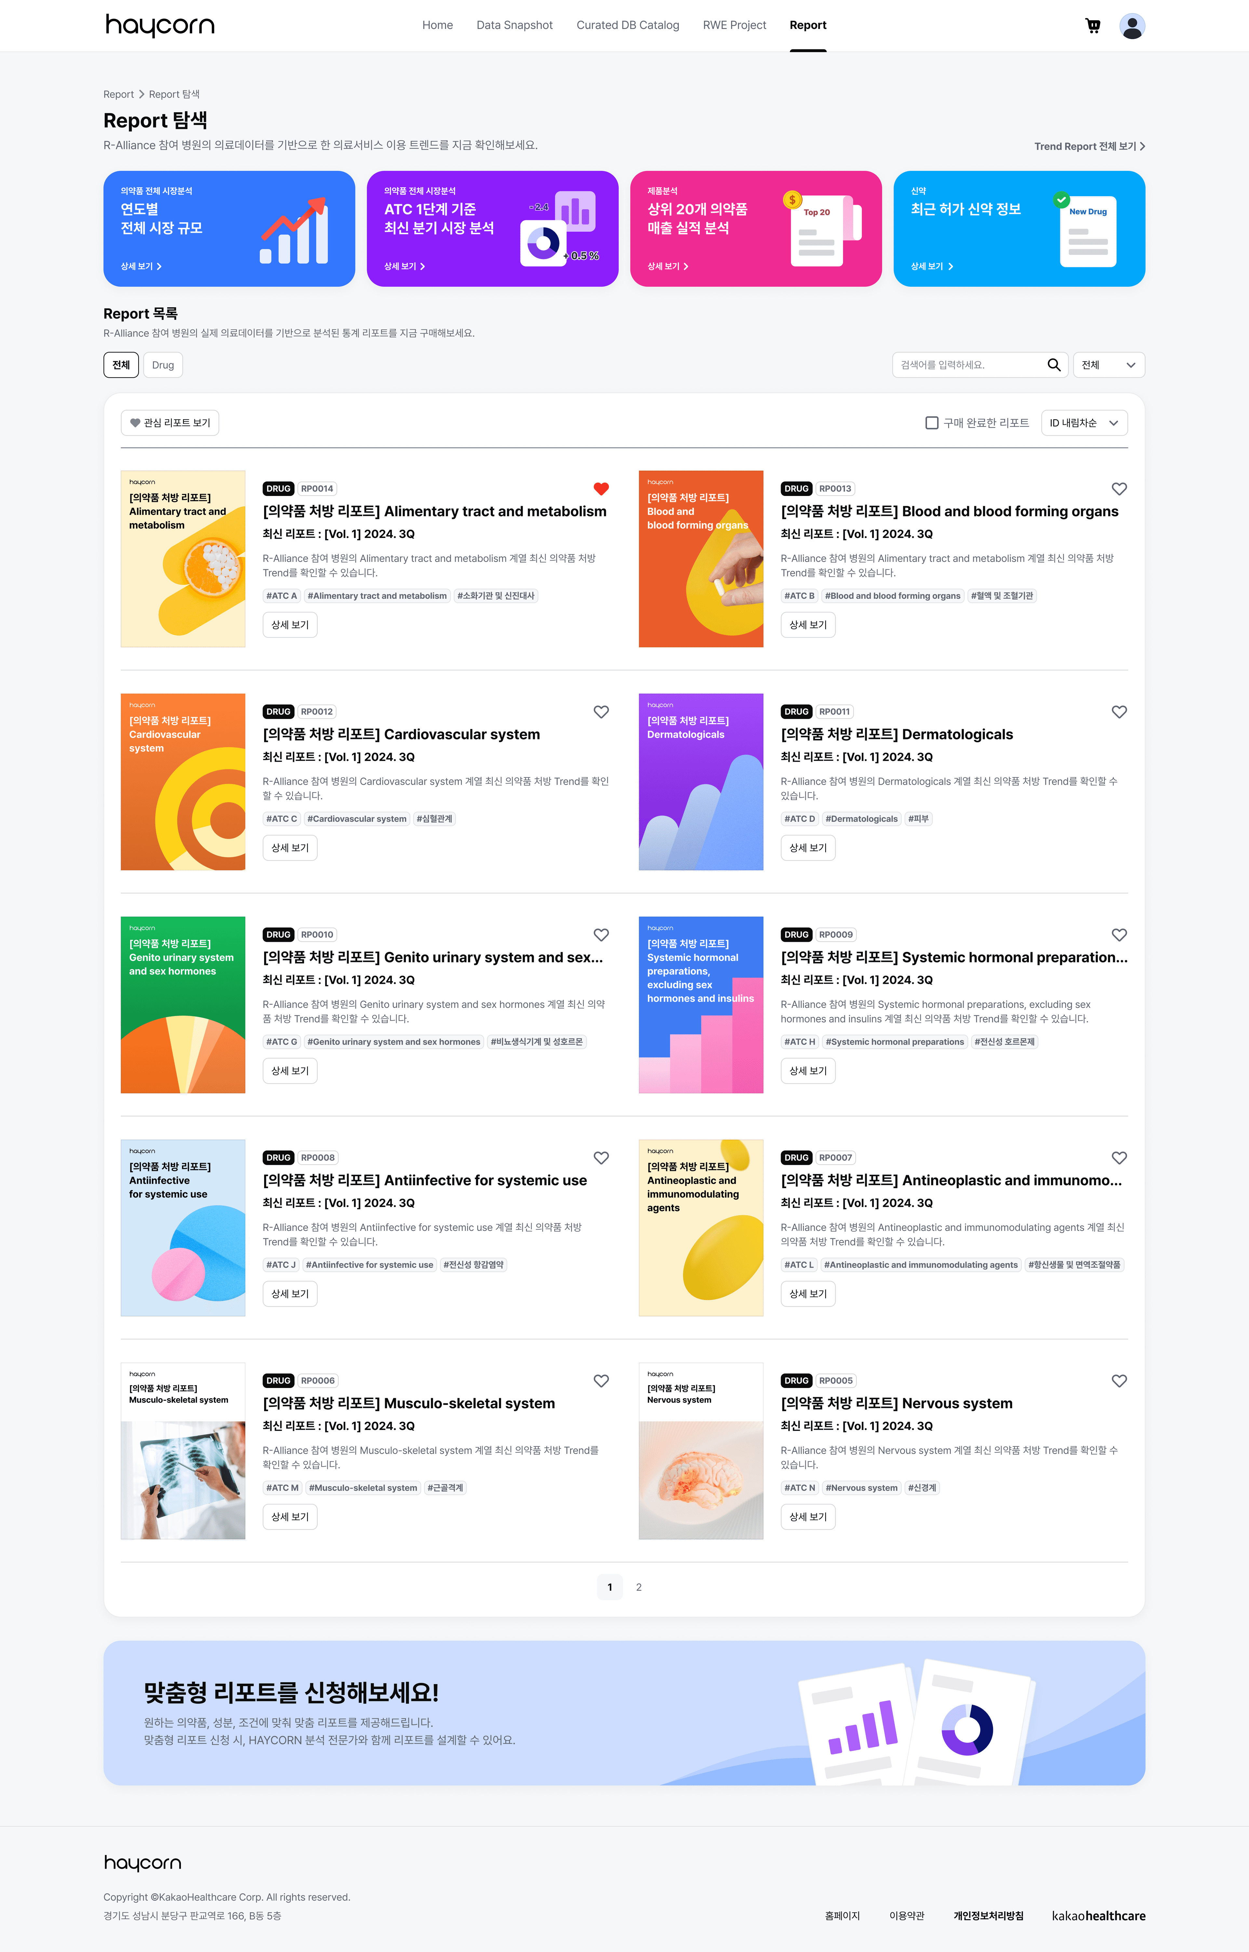1249x1952 pixels.
Task: Select the Drug filter tab
Action: (x=163, y=365)
